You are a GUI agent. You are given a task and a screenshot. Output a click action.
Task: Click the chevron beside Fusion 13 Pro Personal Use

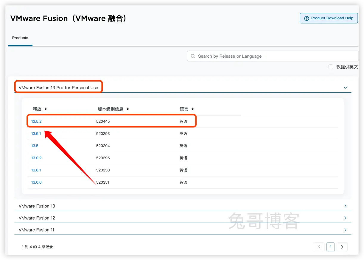[x=346, y=88]
